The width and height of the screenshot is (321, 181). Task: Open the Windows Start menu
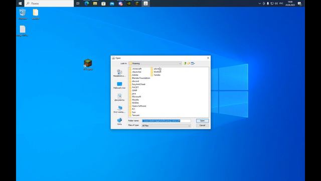20,4
